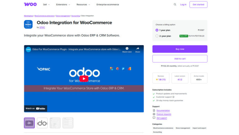The image size is (239, 135).
Task: Expand the Resources menu
Action: click(x=83, y=5)
